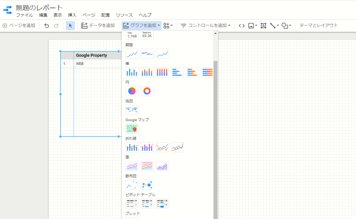Insert a time series chart
The height and width of the screenshot is (219, 356).
click(x=132, y=54)
